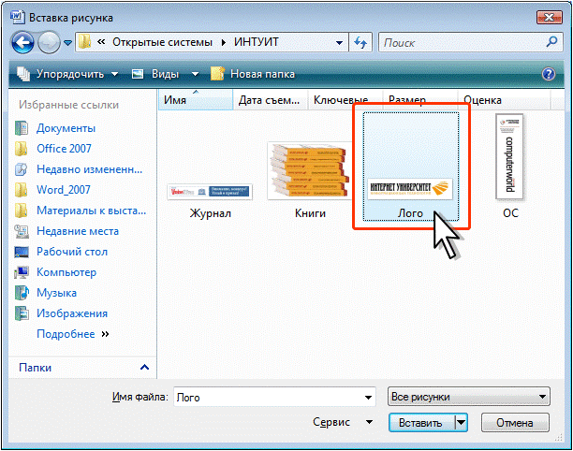573x451 pixels.
Task: Open the Имя файла dropdown arrow
Action: point(369,398)
